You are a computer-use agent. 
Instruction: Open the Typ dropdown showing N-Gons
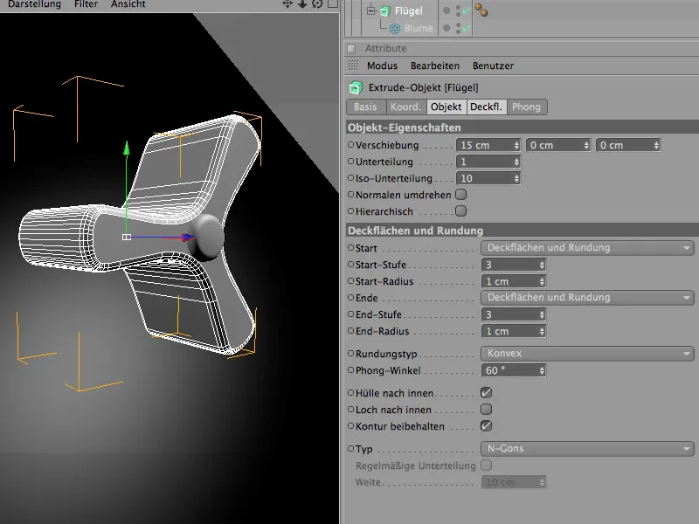[x=586, y=449]
